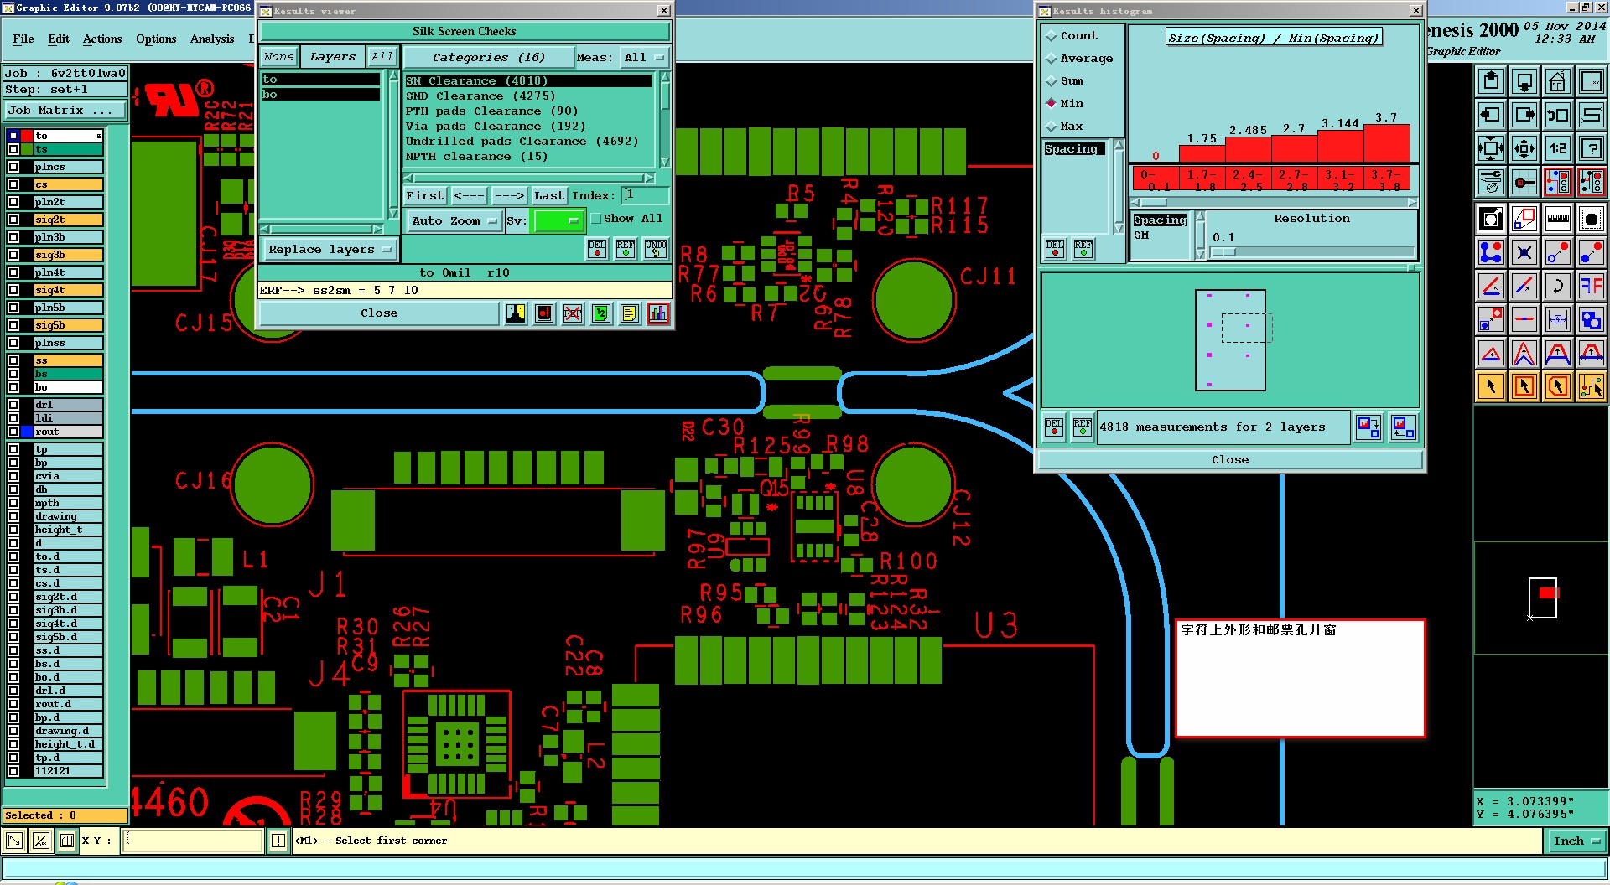
Task: Click the mirror F flip tool icon
Action: tap(1591, 286)
